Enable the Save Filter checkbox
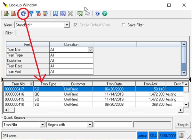This screenshot has width=192, height=140. [x=124, y=25]
